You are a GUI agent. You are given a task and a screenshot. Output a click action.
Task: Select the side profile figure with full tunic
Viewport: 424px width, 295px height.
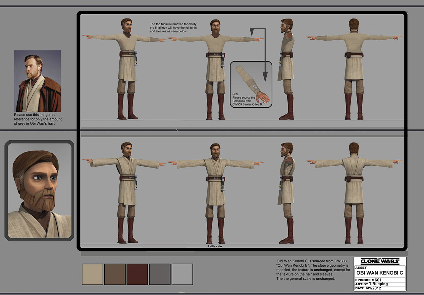[286, 193]
